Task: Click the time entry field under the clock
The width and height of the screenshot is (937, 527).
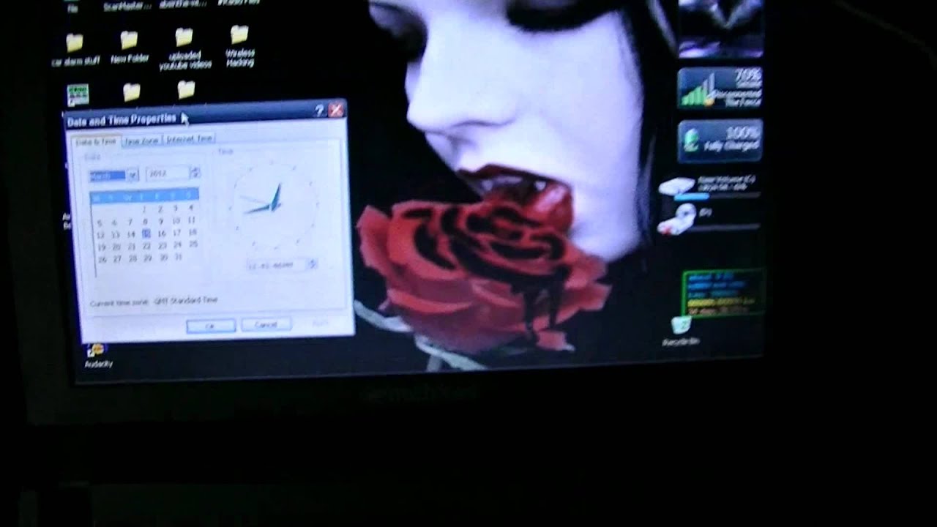Action: (x=277, y=264)
